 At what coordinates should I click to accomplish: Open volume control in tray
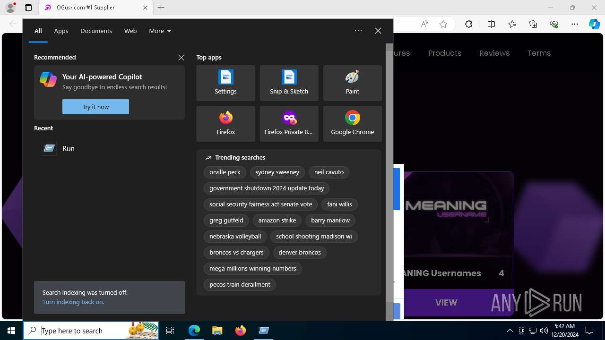(x=544, y=331)
